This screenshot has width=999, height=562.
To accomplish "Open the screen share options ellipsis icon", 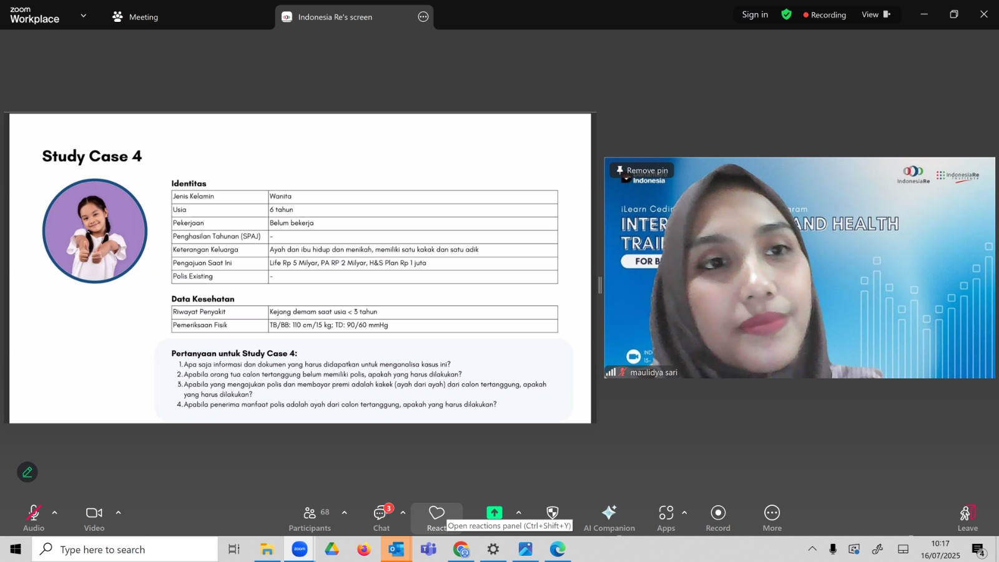I will tap(423, 17).
